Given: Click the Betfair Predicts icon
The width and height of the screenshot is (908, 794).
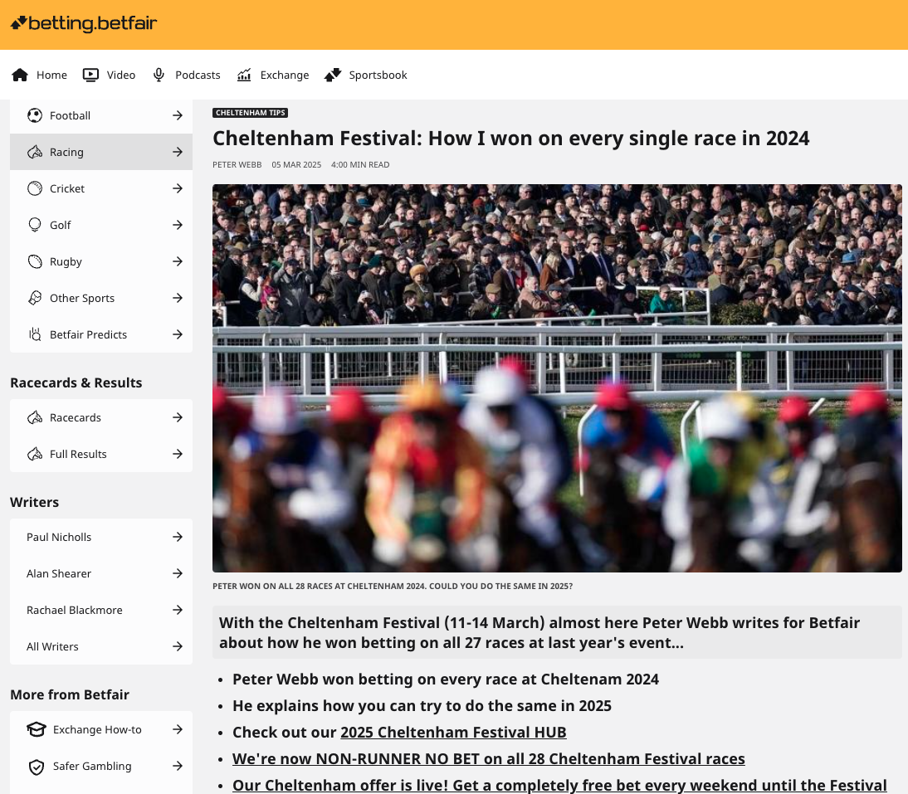Looking at the screenshot, I should point(35,334).
